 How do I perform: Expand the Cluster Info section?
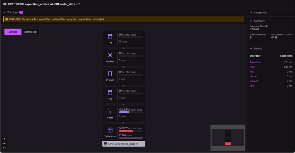[x=251, y=12]
